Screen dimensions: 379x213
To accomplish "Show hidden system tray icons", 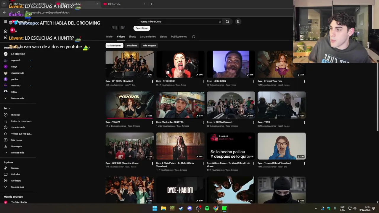I will (x=316, y=208).
